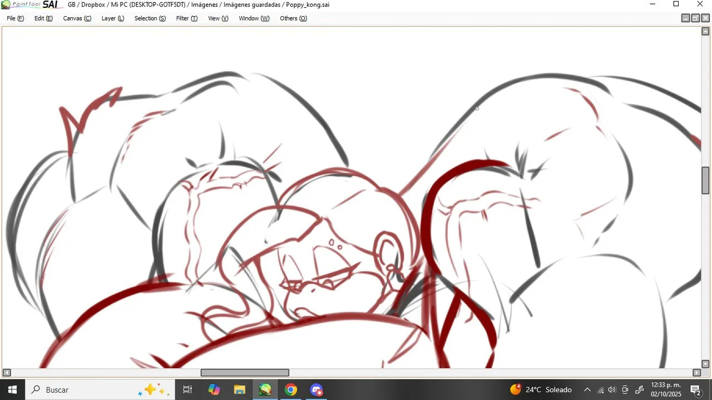Click the vertical scrollbar thumb
The width and height of the screenshot is (712, 400).
click(x=705, y=180)
